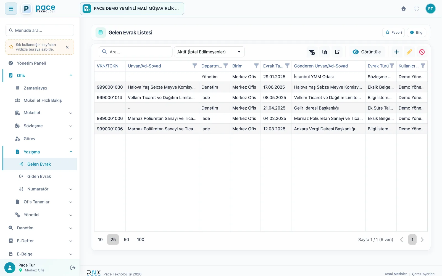
Task: Focus the Menüde ara... search field
Action: pos(40,30)
